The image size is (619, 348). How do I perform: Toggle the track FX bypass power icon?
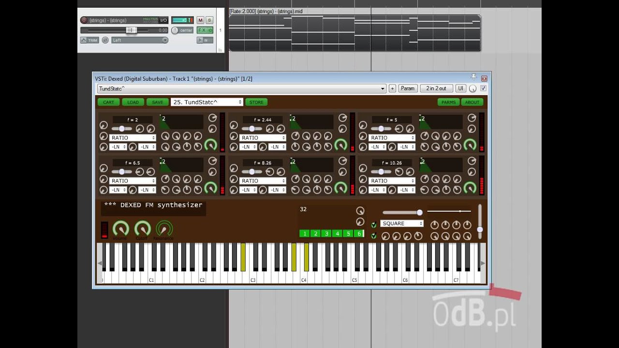(x=210, y=30)
